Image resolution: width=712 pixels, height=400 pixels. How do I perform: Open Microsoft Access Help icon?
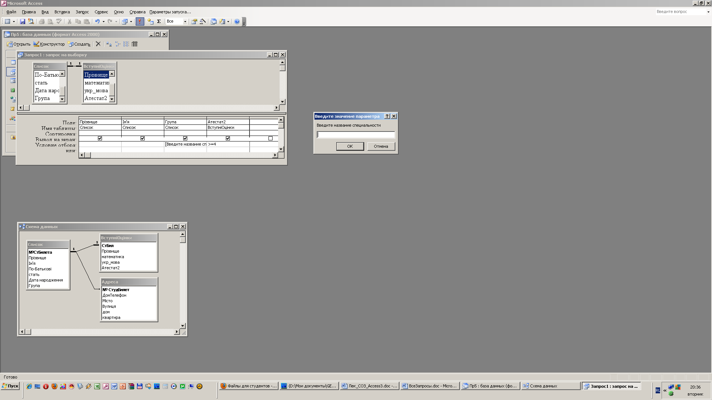237,21
